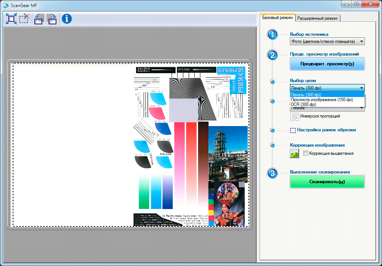Click the Инверсия пропорций icon button

[295, 116]
